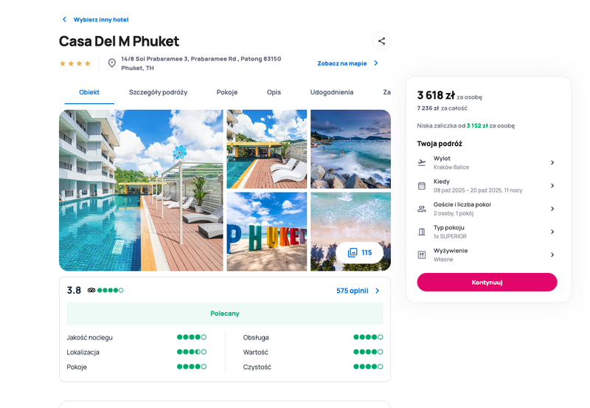Click the Kontynuuj button
This screenshot has height=408, width=590.
click(487, 283)
